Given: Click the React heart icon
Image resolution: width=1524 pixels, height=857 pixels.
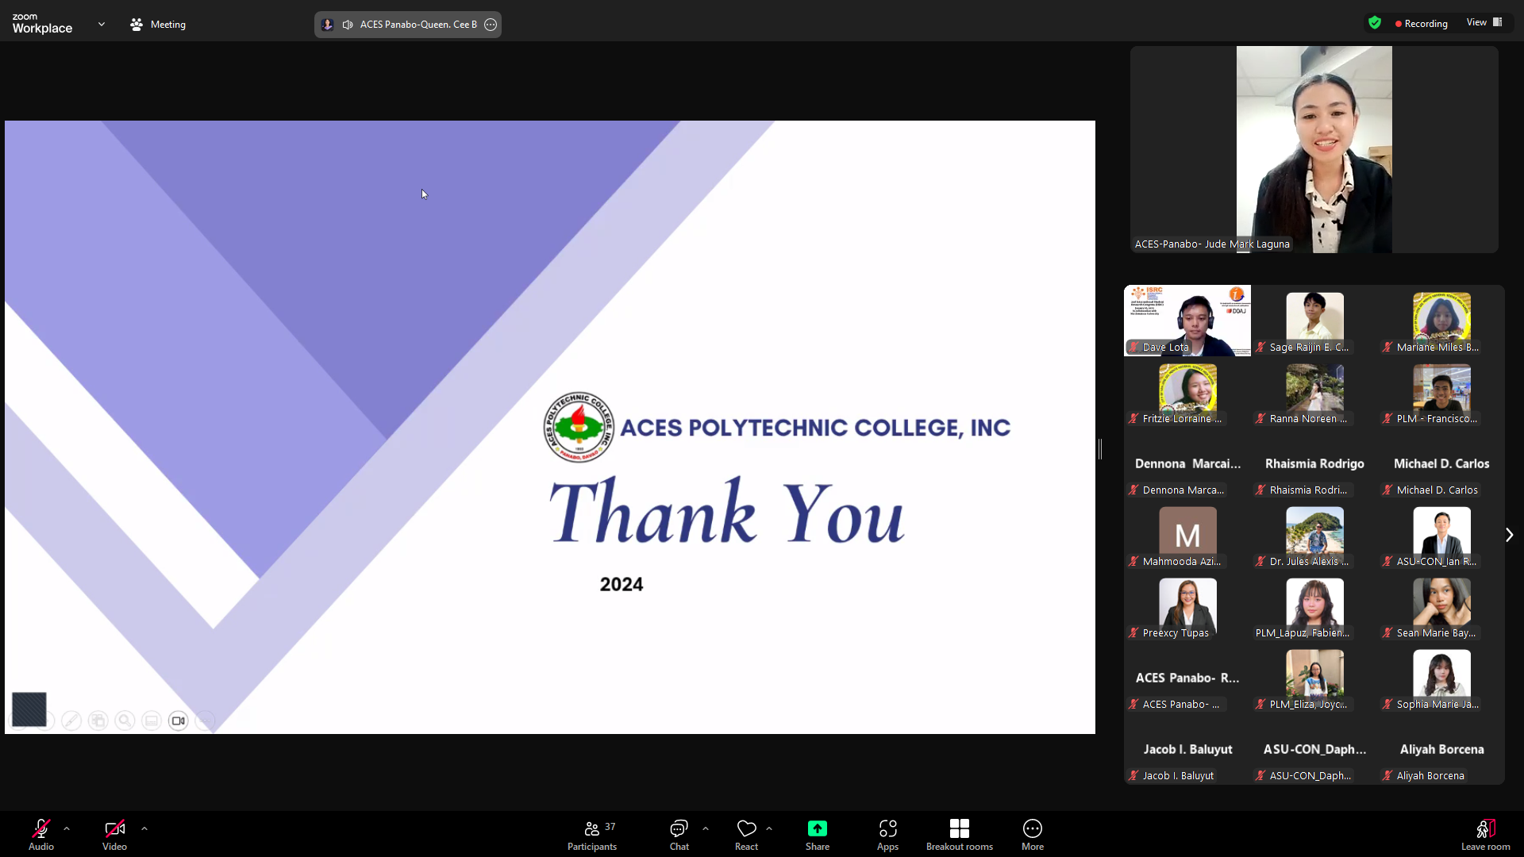Looking at the screenshot, I should [746, 829].
